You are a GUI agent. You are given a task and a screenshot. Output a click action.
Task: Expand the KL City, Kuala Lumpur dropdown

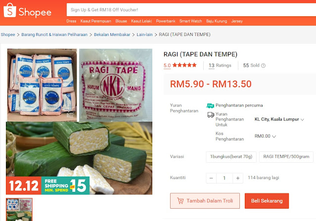279,119
